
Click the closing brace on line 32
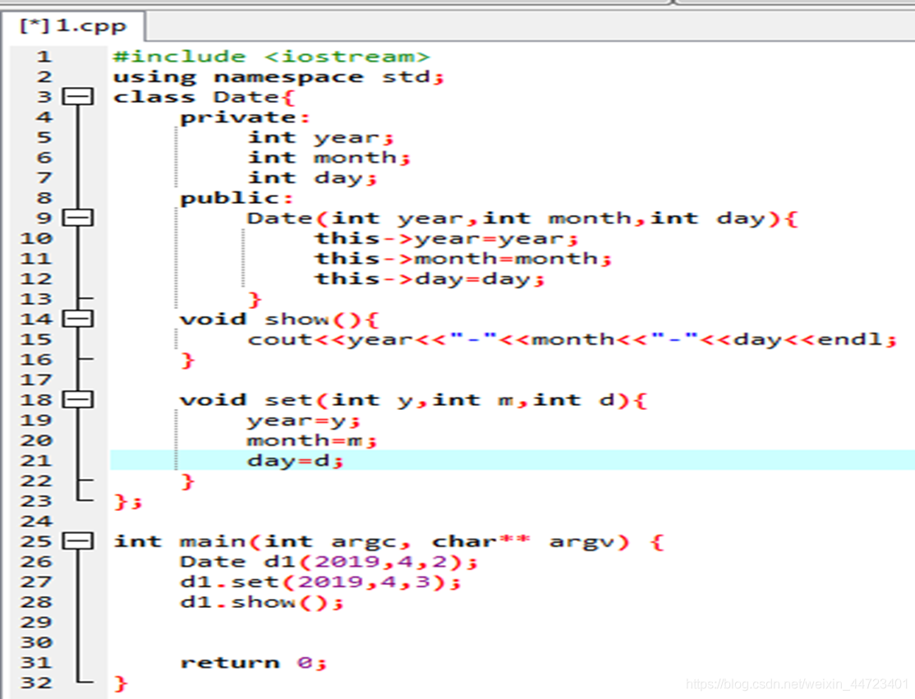(120, 683)
